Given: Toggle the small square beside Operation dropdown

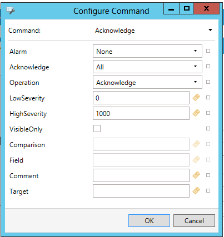Looking at the screenshot, I should (x=208, y=82).
